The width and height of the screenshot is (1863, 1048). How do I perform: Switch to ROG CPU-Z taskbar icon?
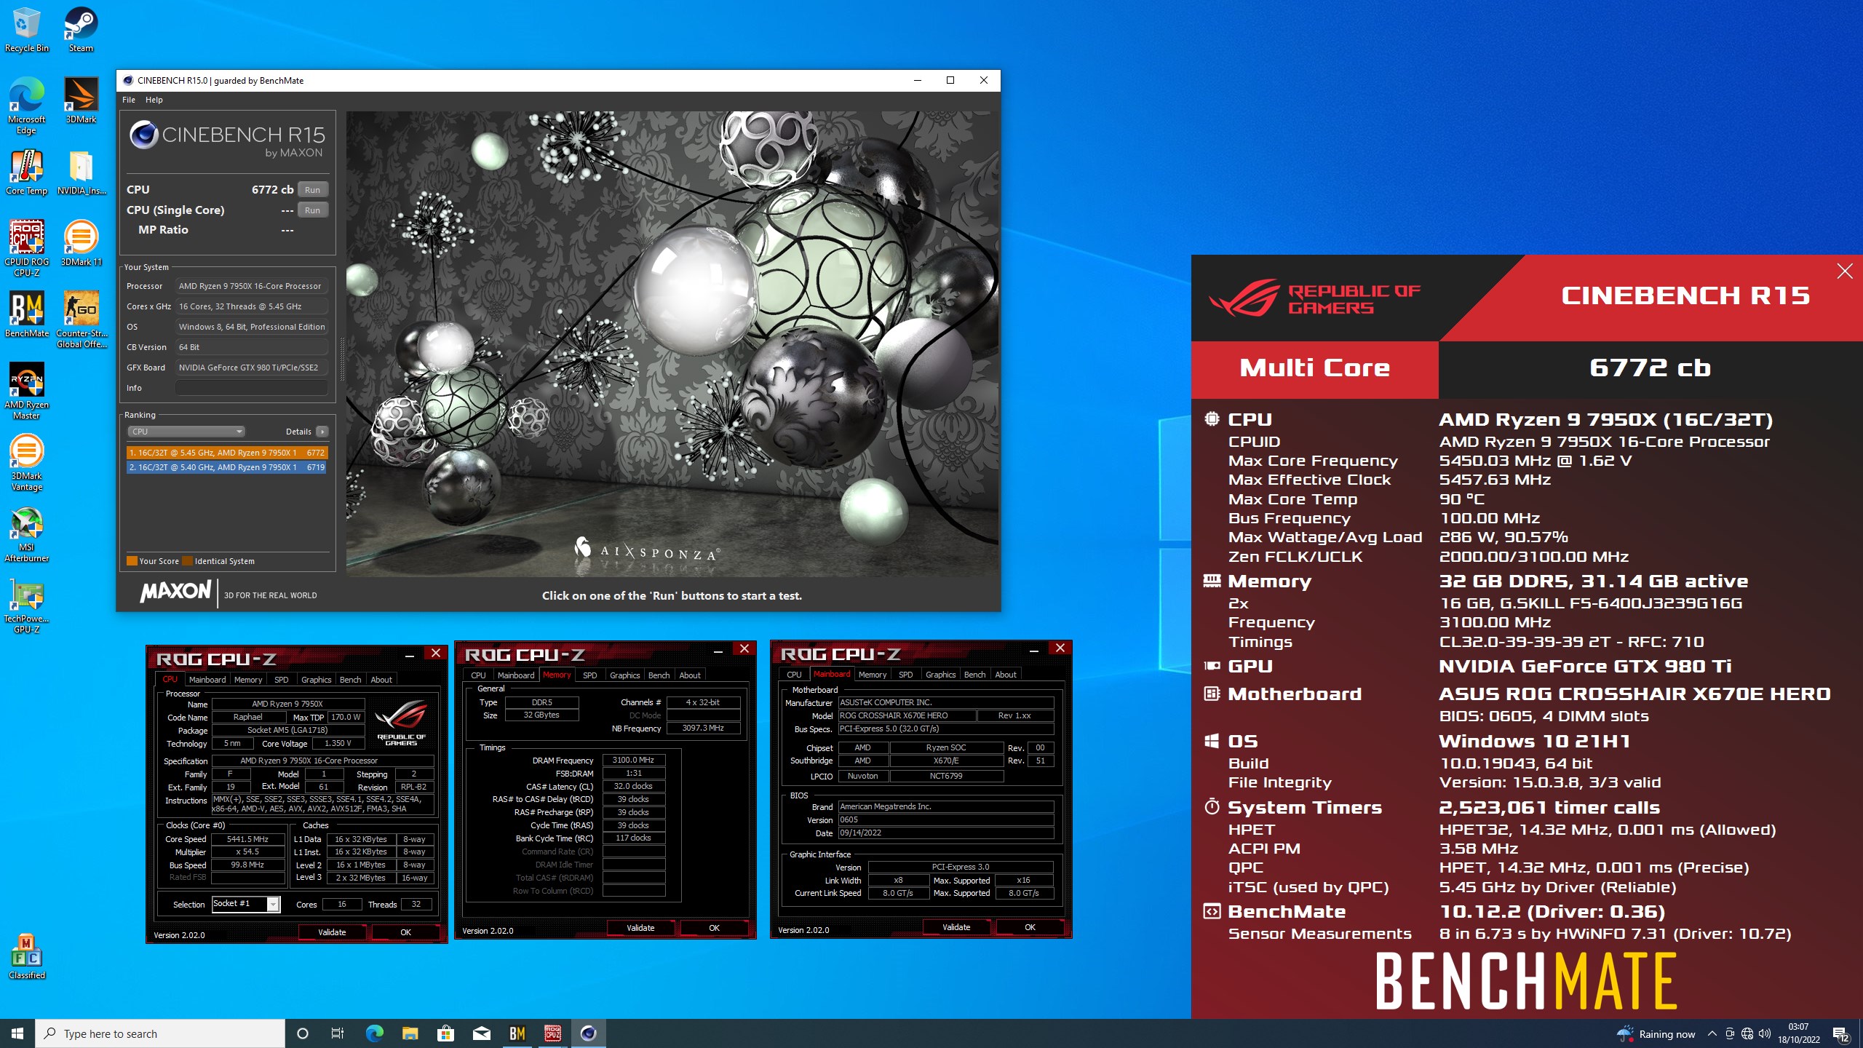click(x=552, y=1033)
